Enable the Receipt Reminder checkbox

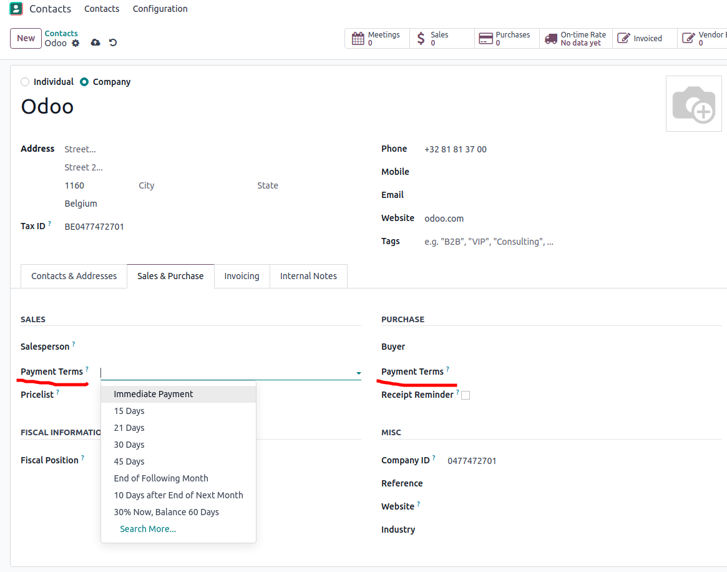tap(466, 395)
